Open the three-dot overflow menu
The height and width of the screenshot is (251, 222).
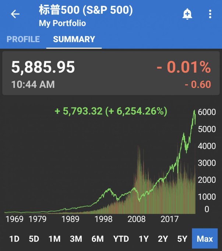tap(210, 14)
